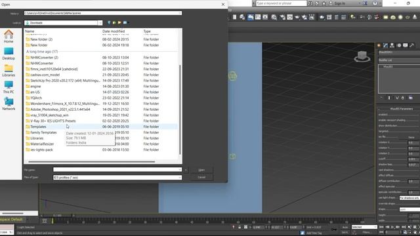420x236 pixels.
Task: Click the file list horizontal scrollbar
Action: pyautogui.click(x=91, y=162)
